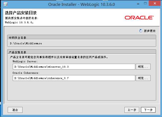
Task: Close the Oracle Installer window
Action: (x=155, y=3)
